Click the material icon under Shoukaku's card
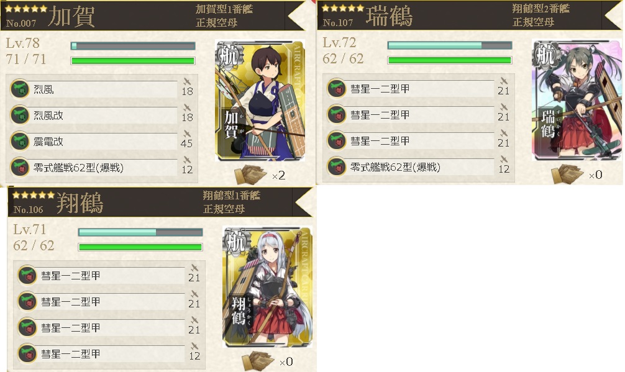The image size is (625, 372). [257, 361]
